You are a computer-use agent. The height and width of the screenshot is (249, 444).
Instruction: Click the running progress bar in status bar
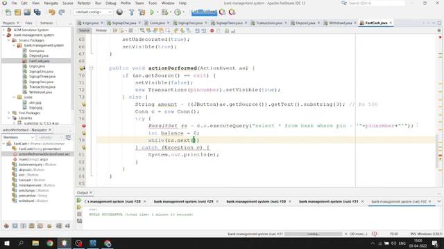tap(313, 234)
